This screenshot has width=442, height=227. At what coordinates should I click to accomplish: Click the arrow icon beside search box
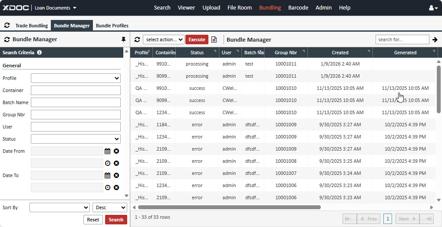(435, 39)
